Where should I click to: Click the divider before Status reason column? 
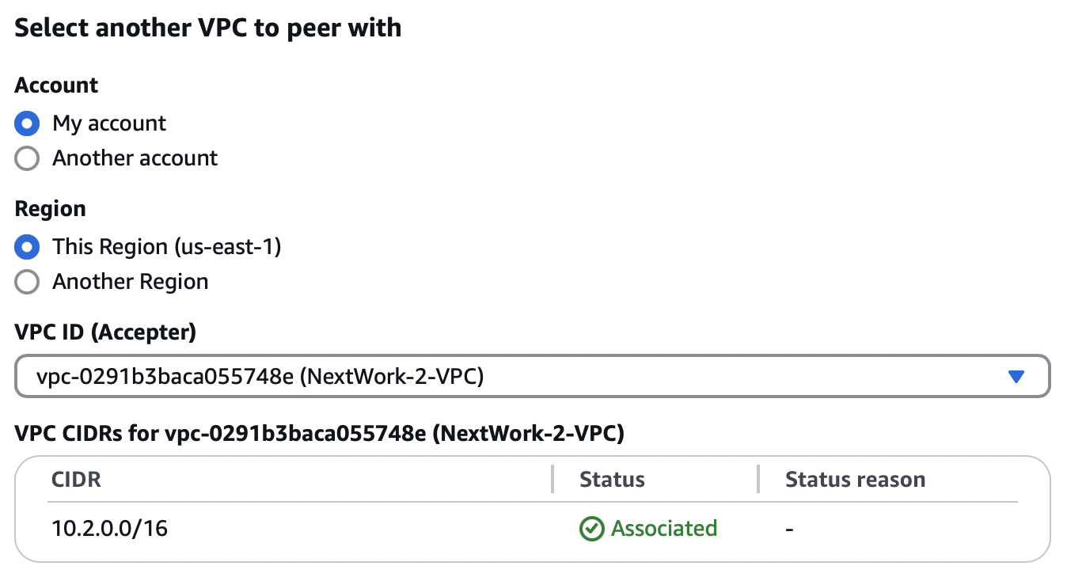coord(758,479)
